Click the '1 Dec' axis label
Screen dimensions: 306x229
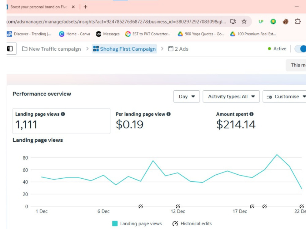pyautogui.click(x=42, y=211)
